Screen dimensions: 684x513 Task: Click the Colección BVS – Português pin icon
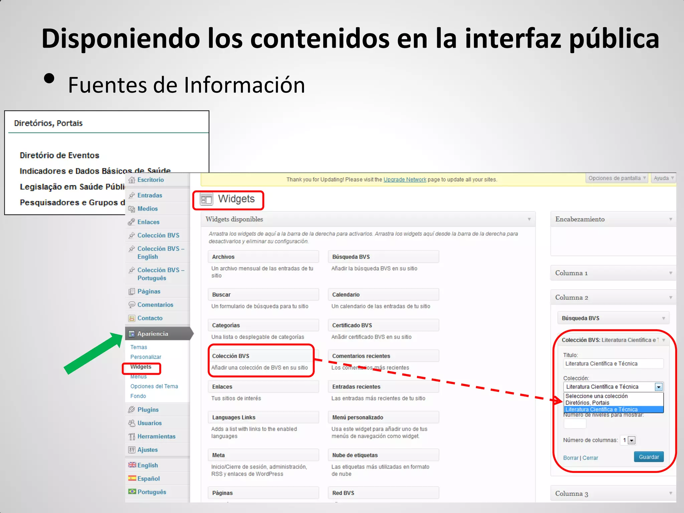tap(132, 270)
